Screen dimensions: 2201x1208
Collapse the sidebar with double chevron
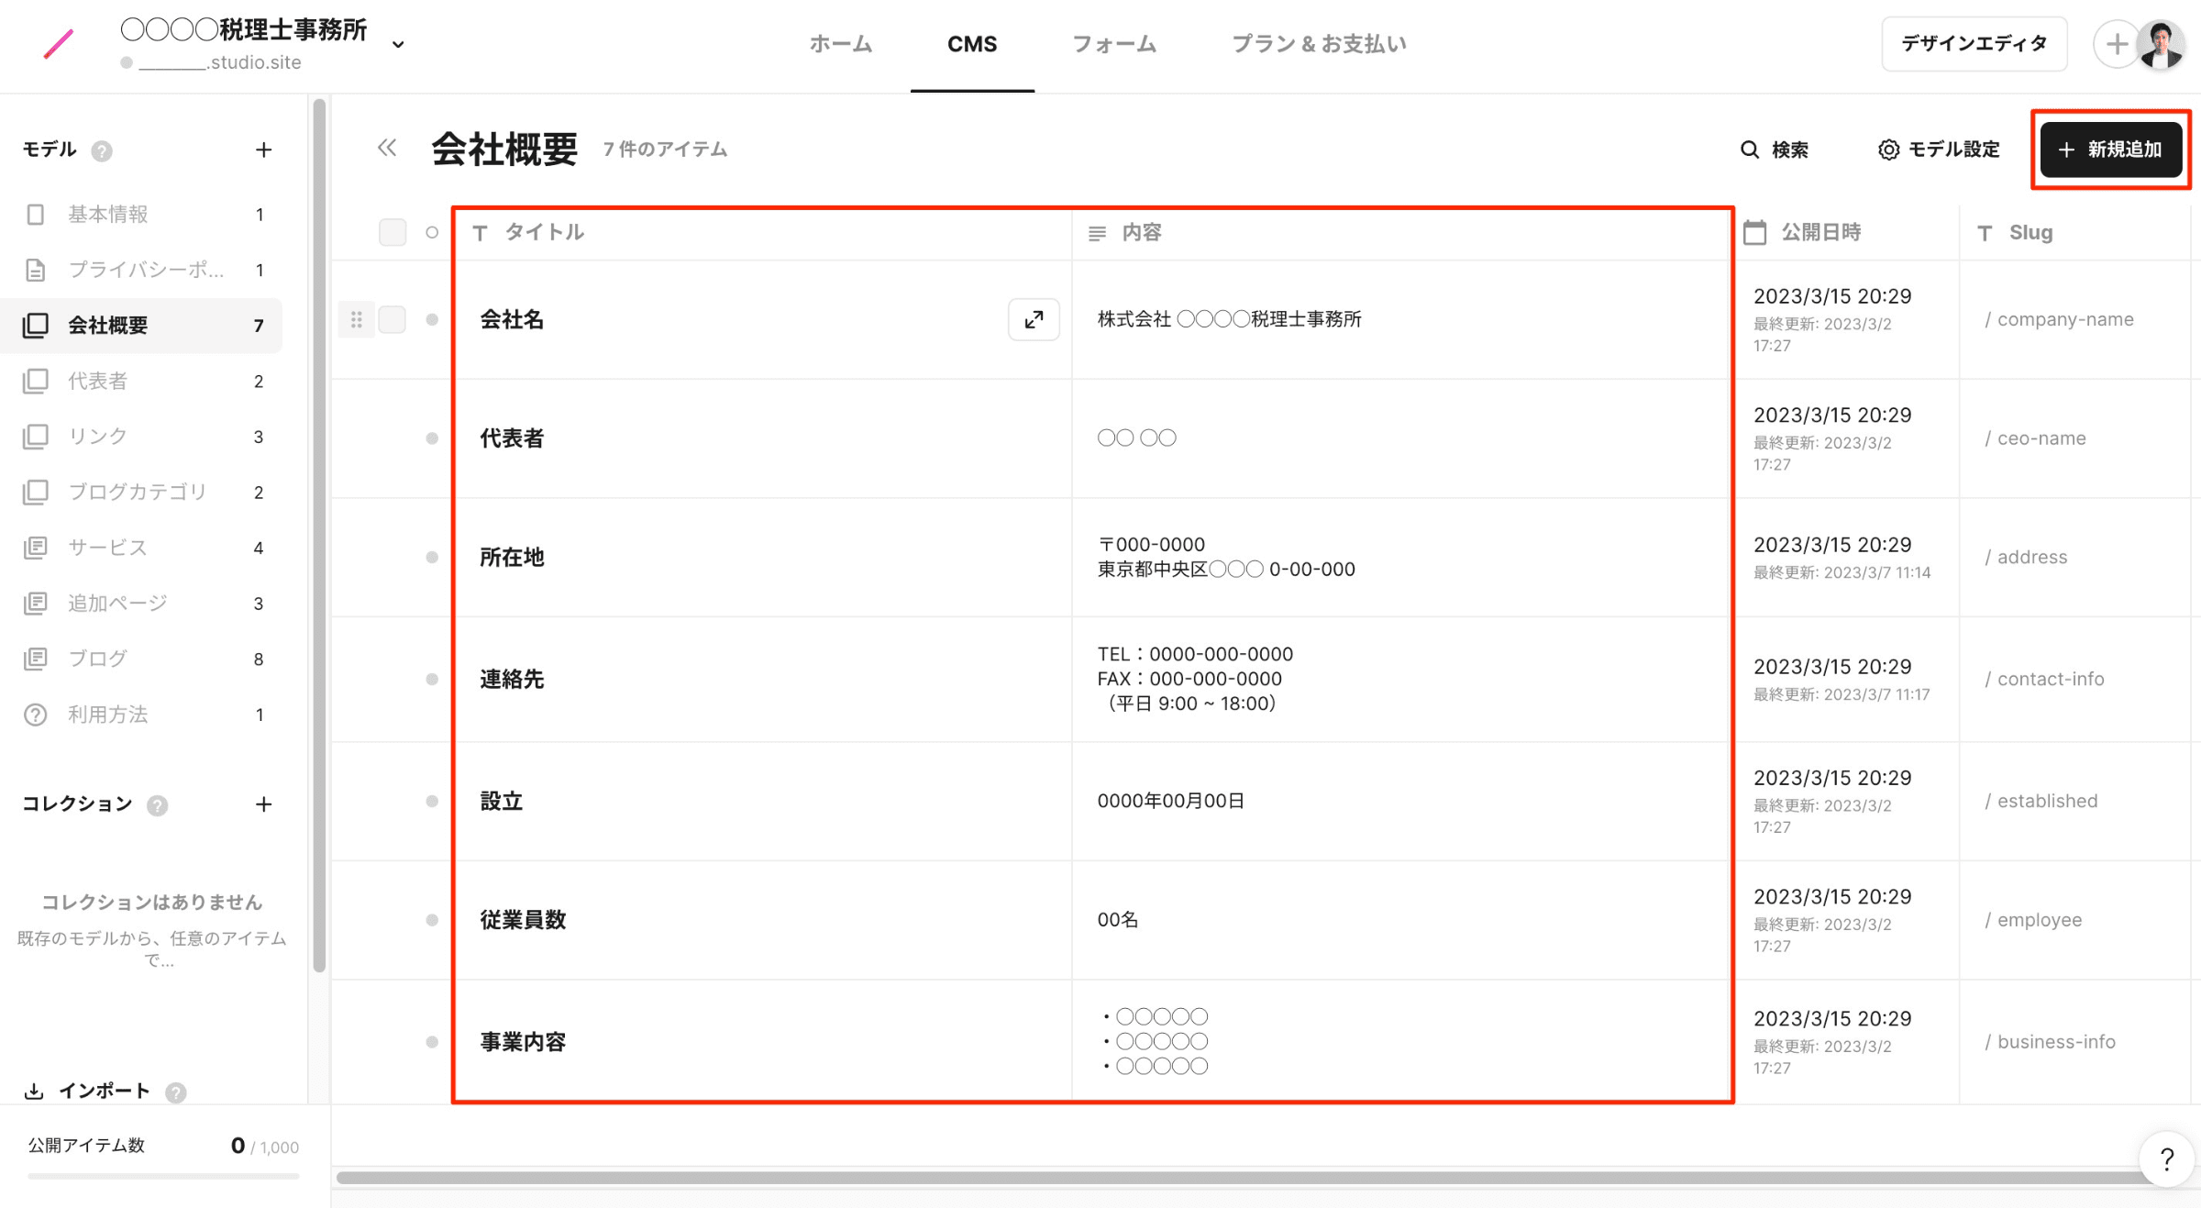(x=387, y=149)
